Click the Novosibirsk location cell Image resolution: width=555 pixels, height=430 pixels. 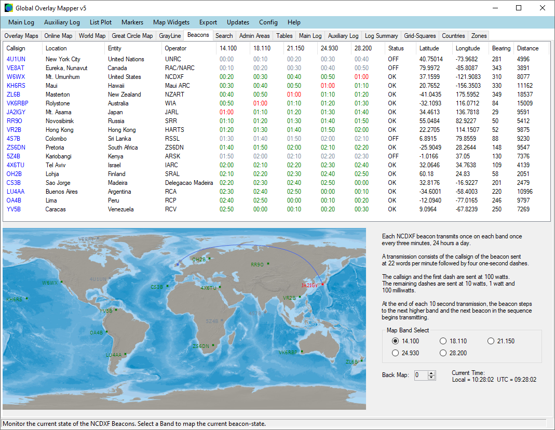(x=60, y=121)
